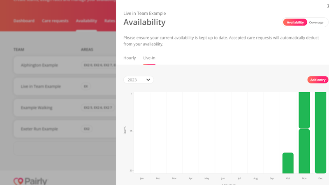Viewport: 329px width, 185px height.
Task: Open Care requests in the background nav
Action: coord(55,21)
